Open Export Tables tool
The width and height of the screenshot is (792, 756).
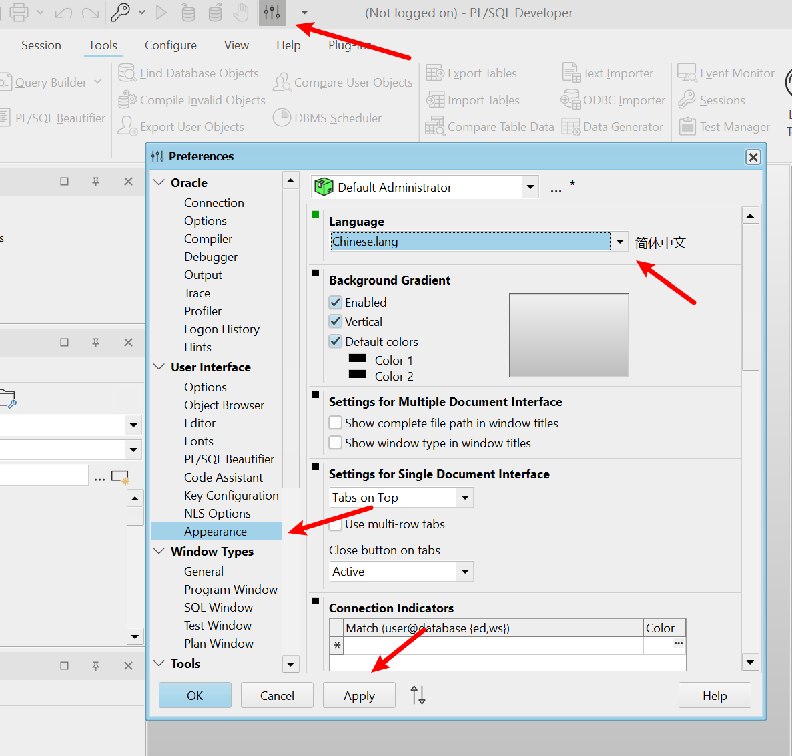(471, 73)
